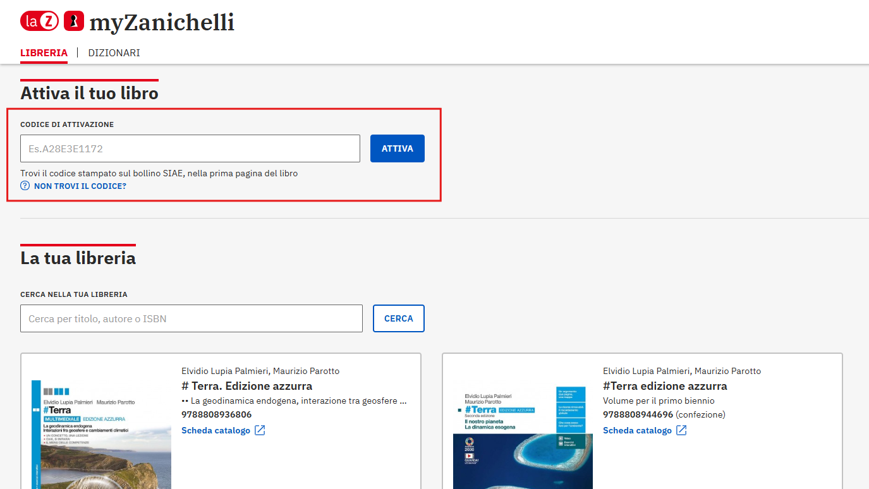Switch to the DIZIONARI tab

tap(114, 53)
